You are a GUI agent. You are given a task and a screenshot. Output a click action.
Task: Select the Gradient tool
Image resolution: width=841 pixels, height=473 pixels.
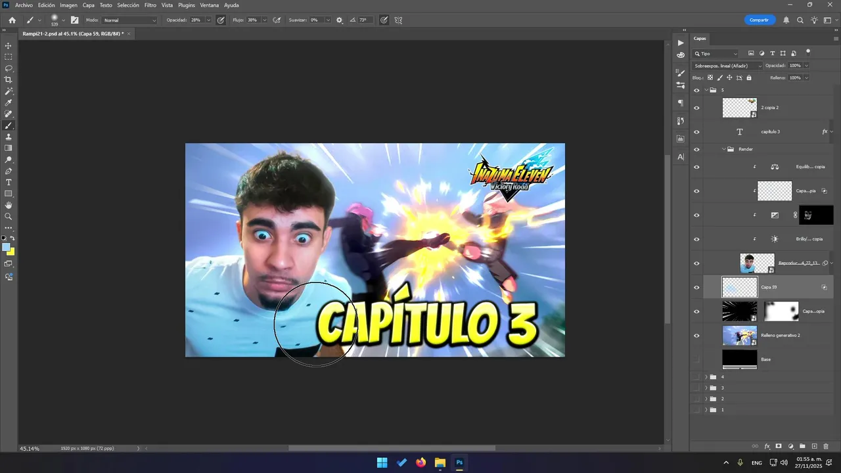9,148
